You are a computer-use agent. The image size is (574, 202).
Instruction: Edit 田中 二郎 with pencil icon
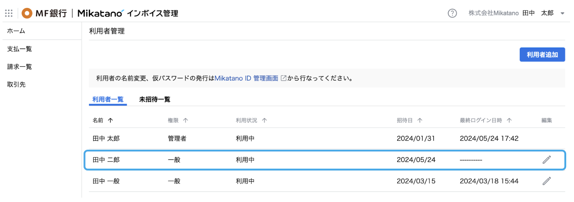[x=546, y=160]
